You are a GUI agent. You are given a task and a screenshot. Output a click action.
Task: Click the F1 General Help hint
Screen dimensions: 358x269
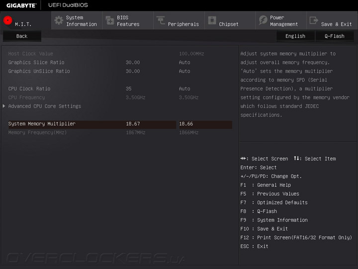click(x=266, y=185)
